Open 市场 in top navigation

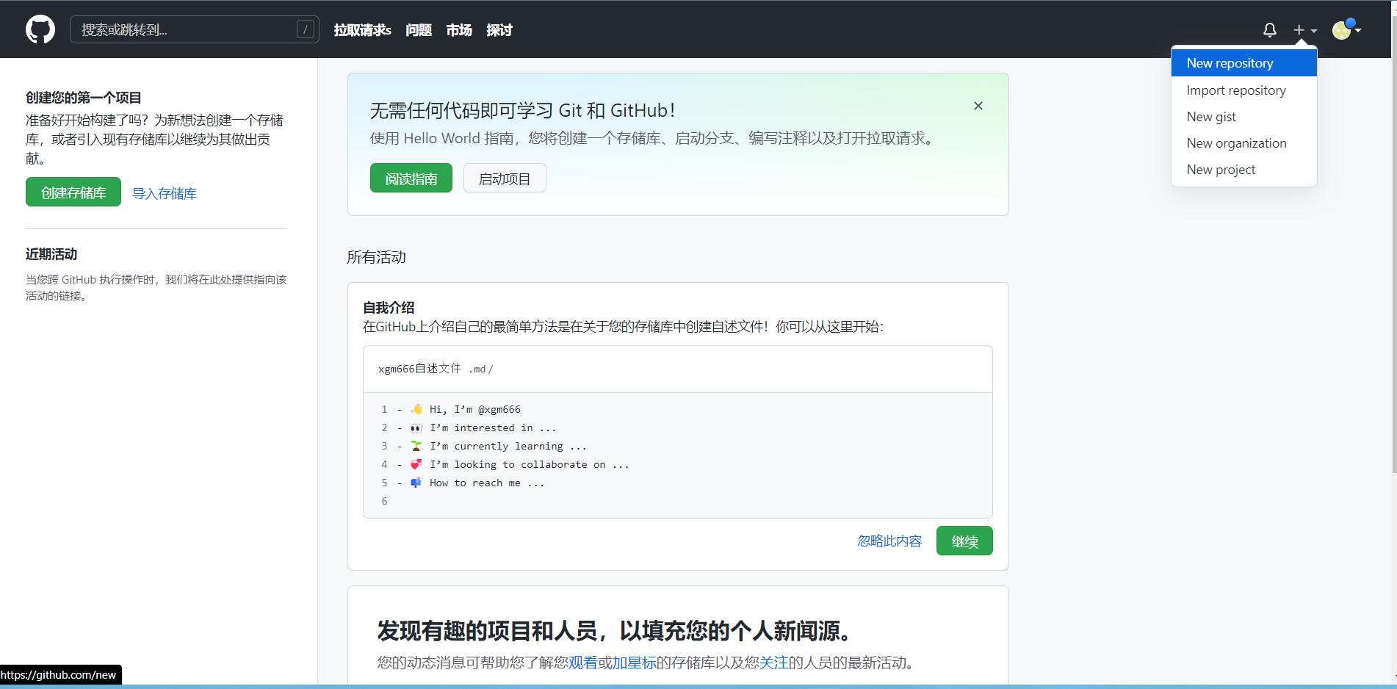click(459, 30)
